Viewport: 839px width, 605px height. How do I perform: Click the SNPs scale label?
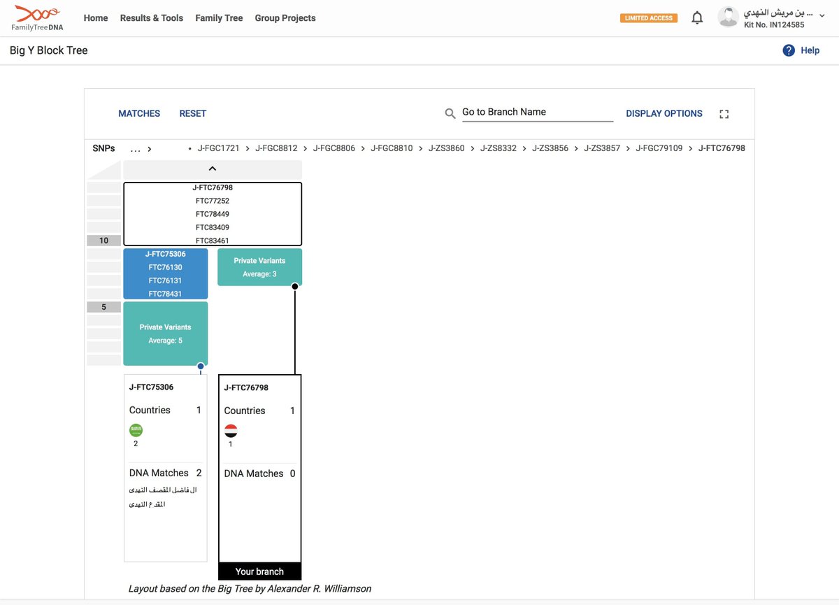pos(103,148)
